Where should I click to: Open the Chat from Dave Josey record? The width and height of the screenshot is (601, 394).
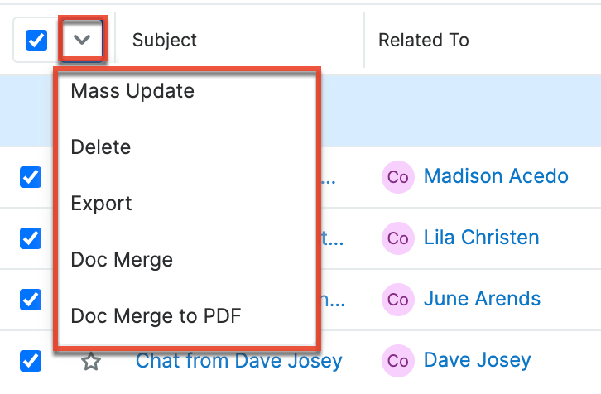[x=238, y=361]
